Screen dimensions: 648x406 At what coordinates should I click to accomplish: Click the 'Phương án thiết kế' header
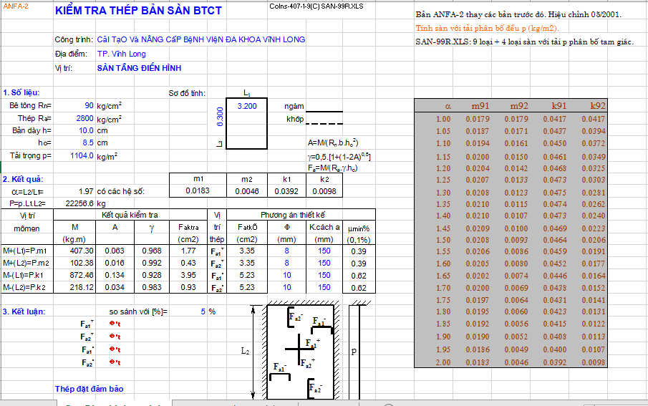(x=293, y=215)
